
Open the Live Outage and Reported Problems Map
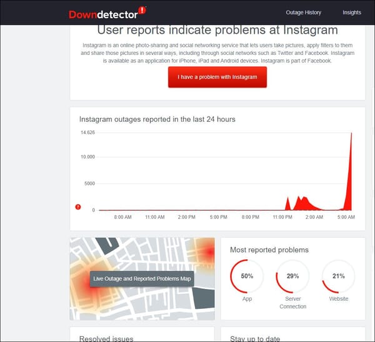pyautogui.click(x=142, y=279)
